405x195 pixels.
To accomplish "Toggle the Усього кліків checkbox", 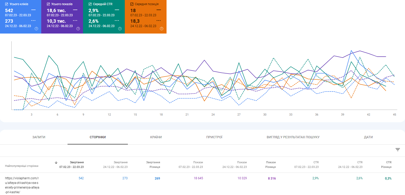I will tap(7, 4).
